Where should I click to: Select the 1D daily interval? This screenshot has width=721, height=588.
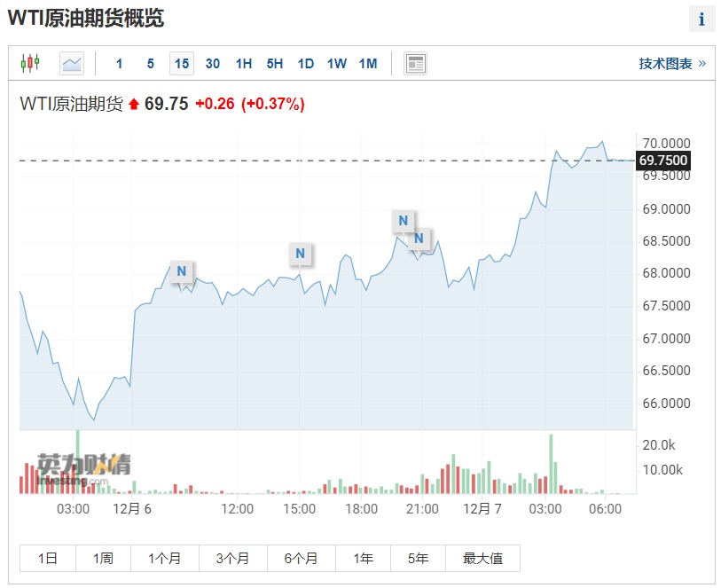pos(306,63)
